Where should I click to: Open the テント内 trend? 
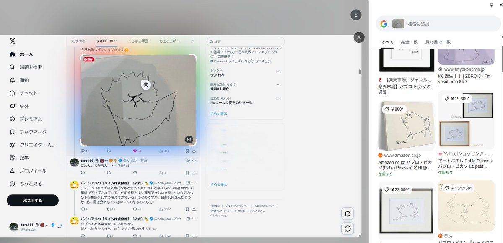pyautogui.click(x=217, y=75)
